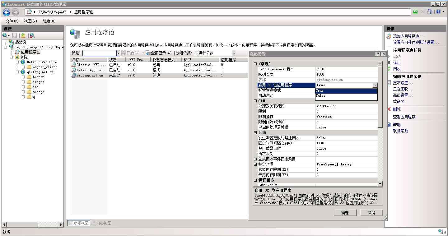The image size is (448, 236).
Task: Click the green 回收 recycle icon
Action: 389,69
